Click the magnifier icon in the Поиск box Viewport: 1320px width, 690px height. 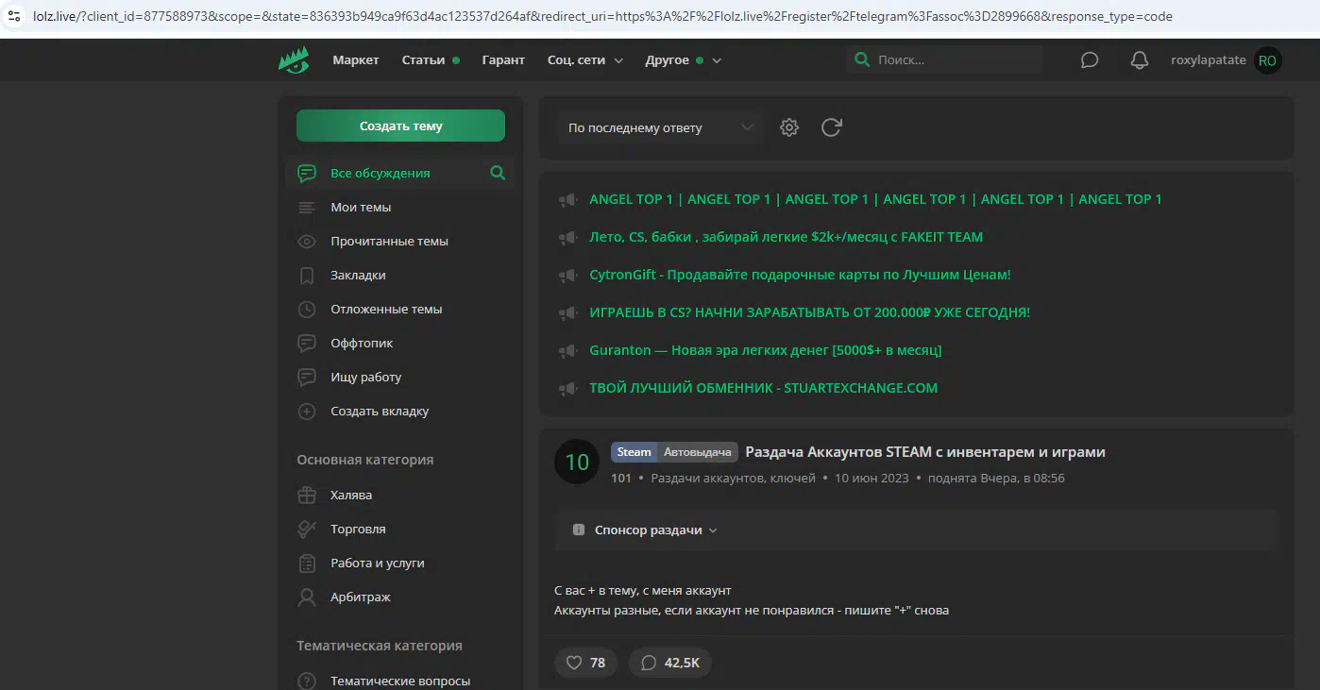[x=862, y=59]
